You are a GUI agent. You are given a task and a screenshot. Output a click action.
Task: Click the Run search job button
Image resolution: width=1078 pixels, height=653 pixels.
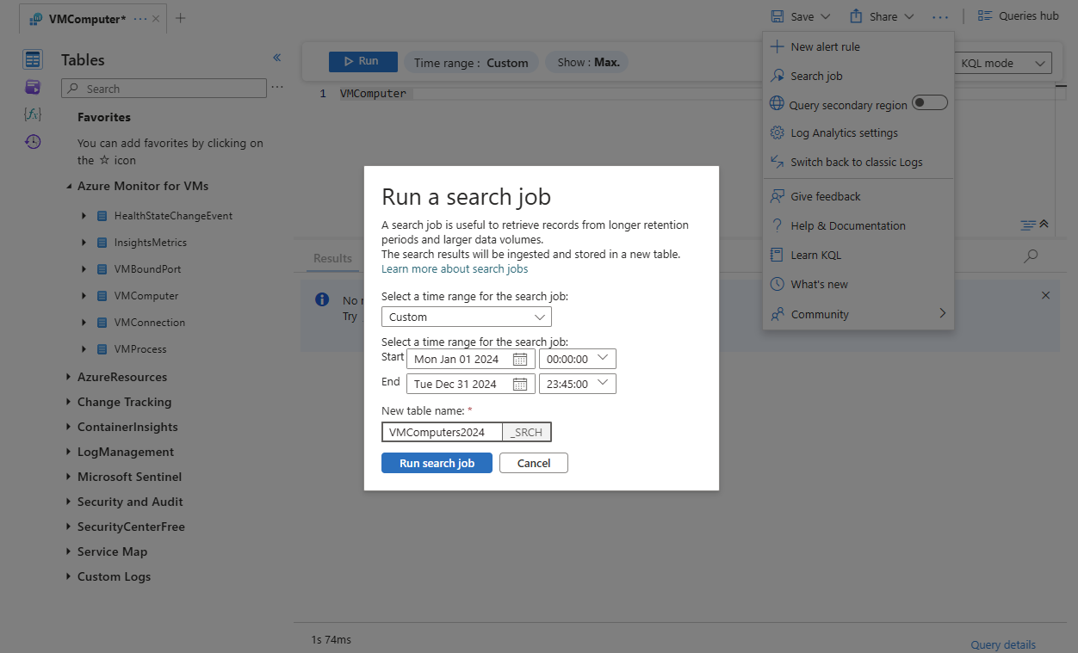(x=437, y=463)
